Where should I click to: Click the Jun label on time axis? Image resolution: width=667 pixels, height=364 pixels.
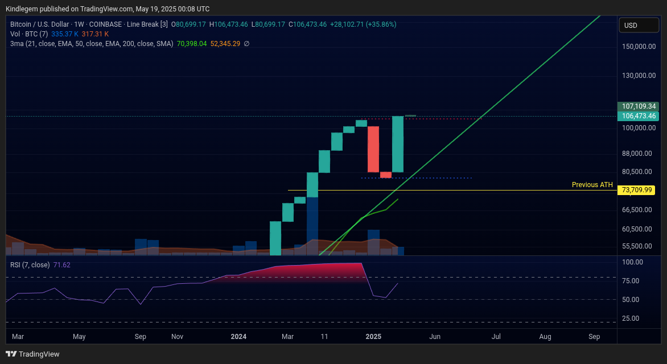(x=435, y=336)
